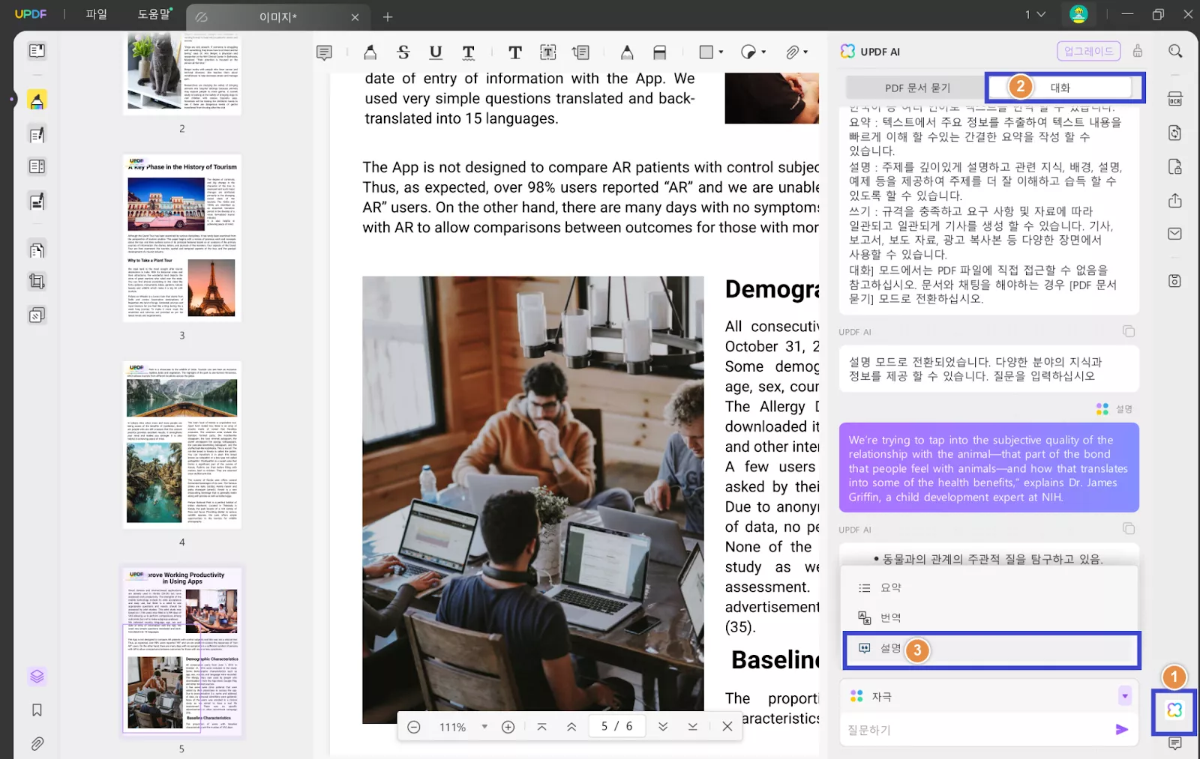Go to previous page arrow
This screenshot has width=1200, height=759.
571,727
